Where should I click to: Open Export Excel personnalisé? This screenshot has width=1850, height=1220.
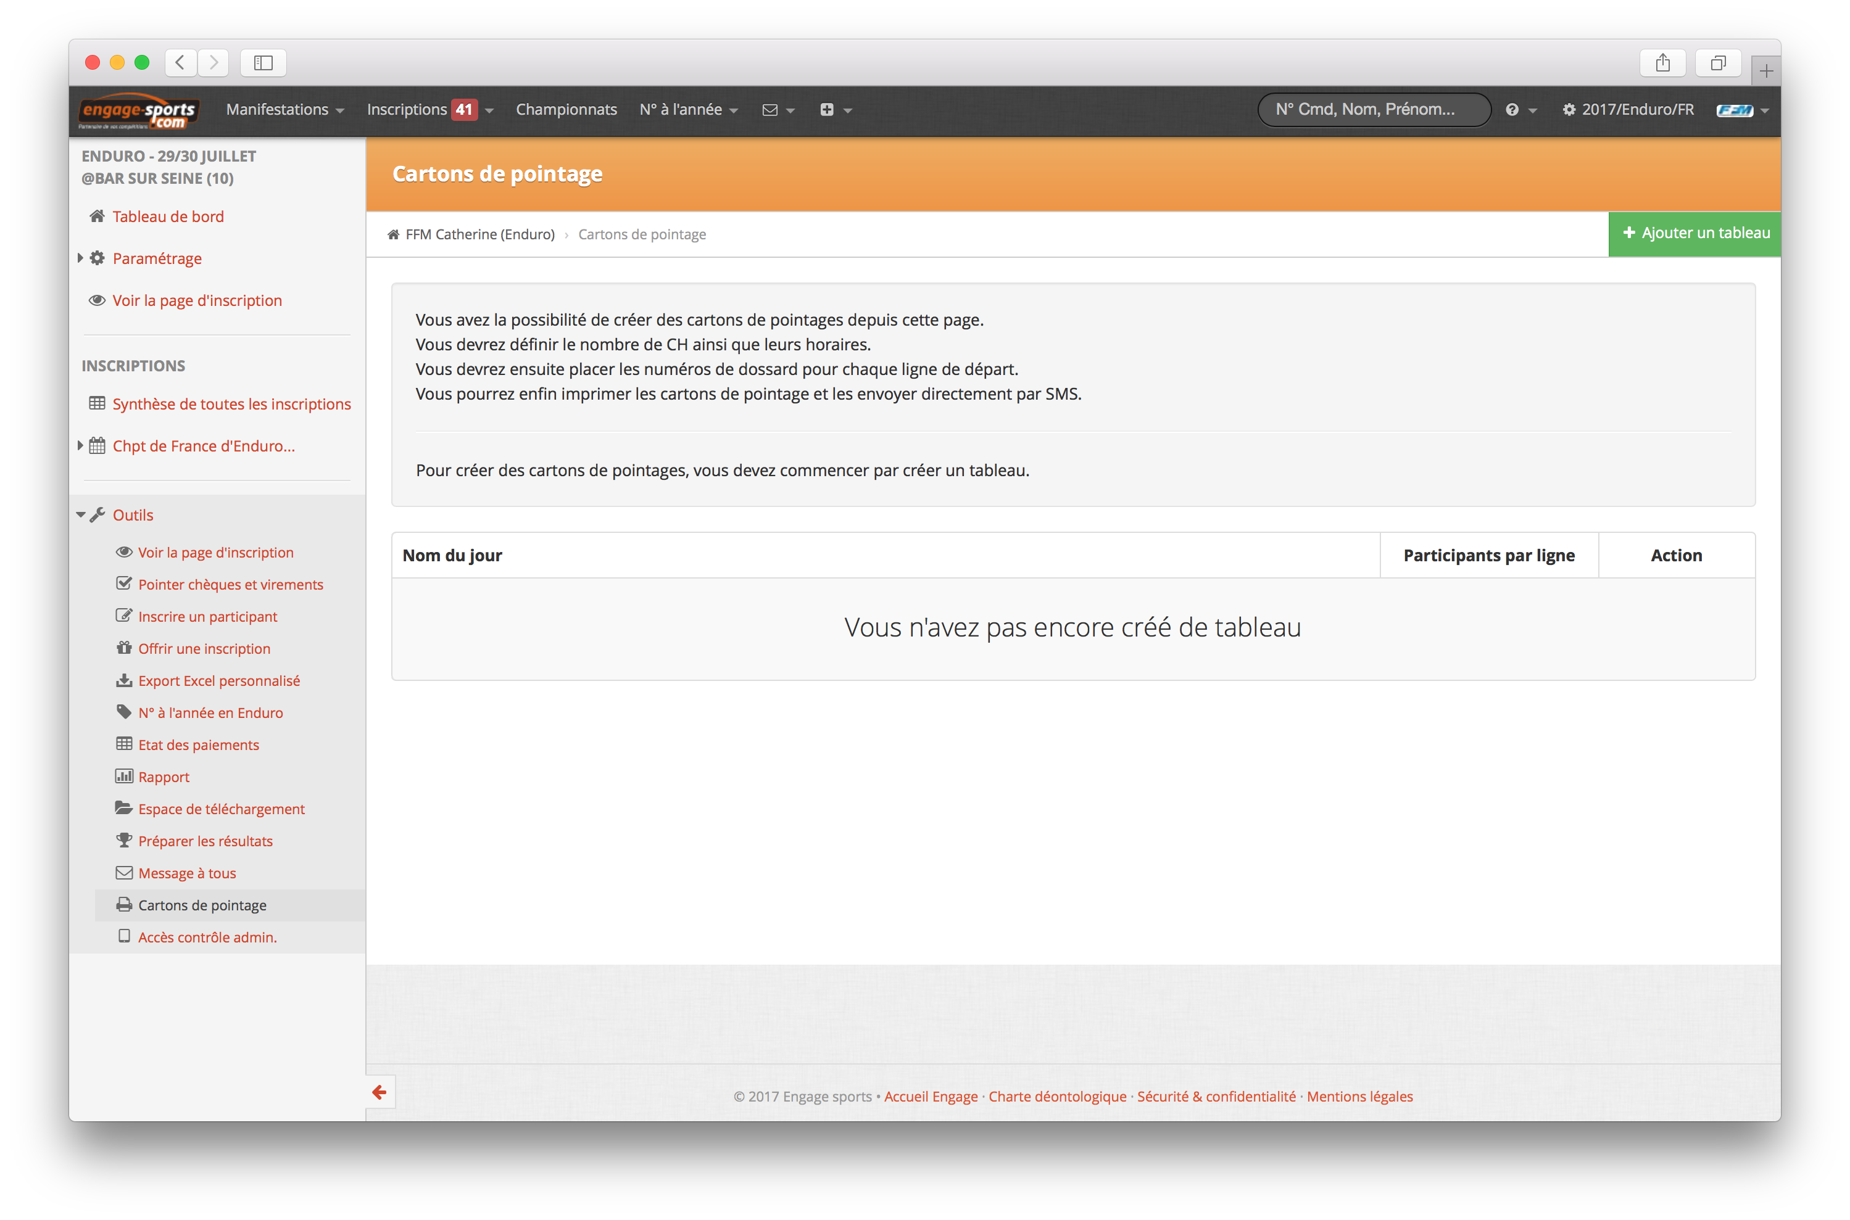pyautogui.click(x=218, y=681)
